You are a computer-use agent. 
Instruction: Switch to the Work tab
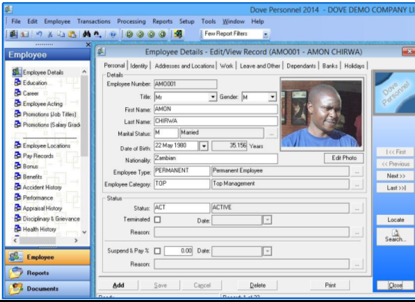coord(227,66)
